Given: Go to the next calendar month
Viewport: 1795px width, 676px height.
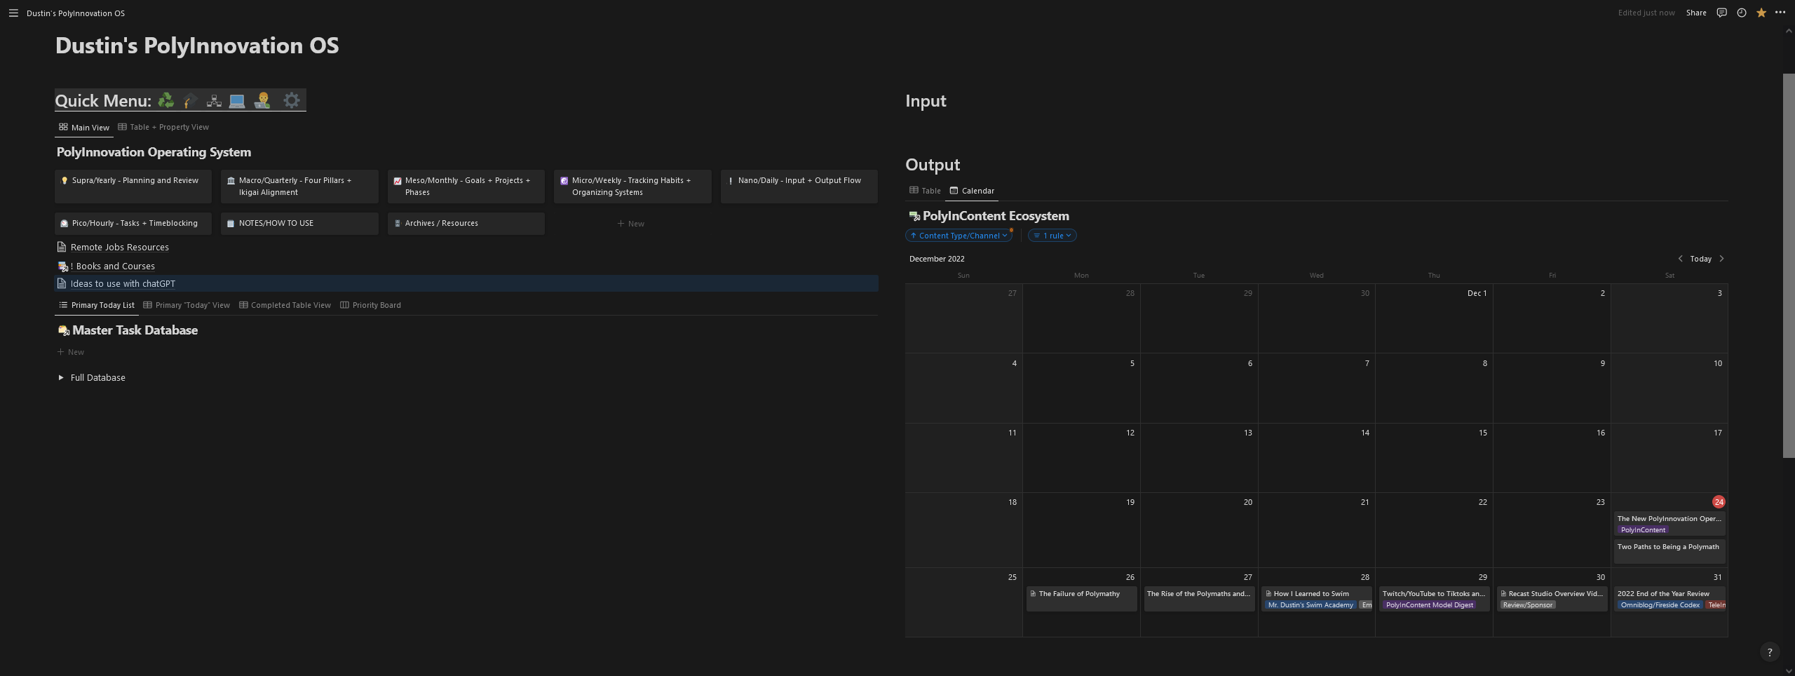Looking at the screenshot, I should pyautogui.click(x=1721, y=259).
